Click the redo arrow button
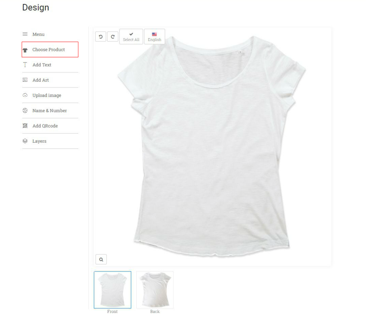Screen dimensions: 366x314 113,37
